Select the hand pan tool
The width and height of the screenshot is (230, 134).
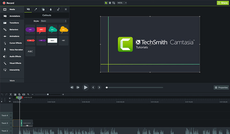tap(110, 3)
